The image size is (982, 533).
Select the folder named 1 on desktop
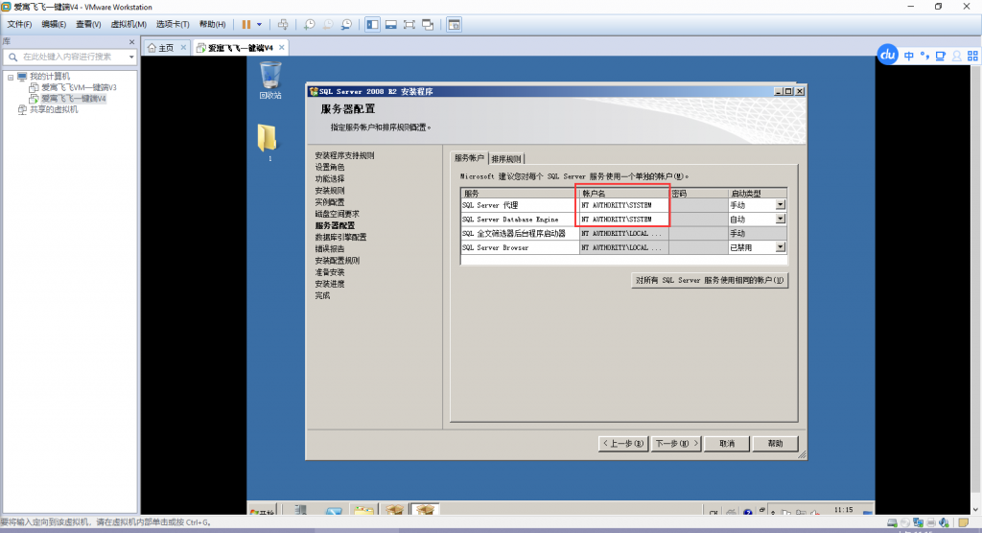click(x=268, y=142)
